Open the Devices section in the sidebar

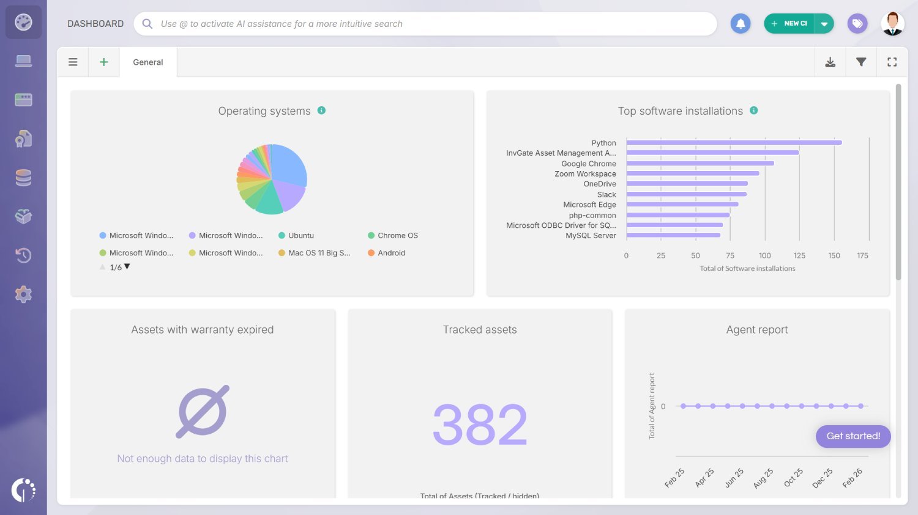point(23,60)
